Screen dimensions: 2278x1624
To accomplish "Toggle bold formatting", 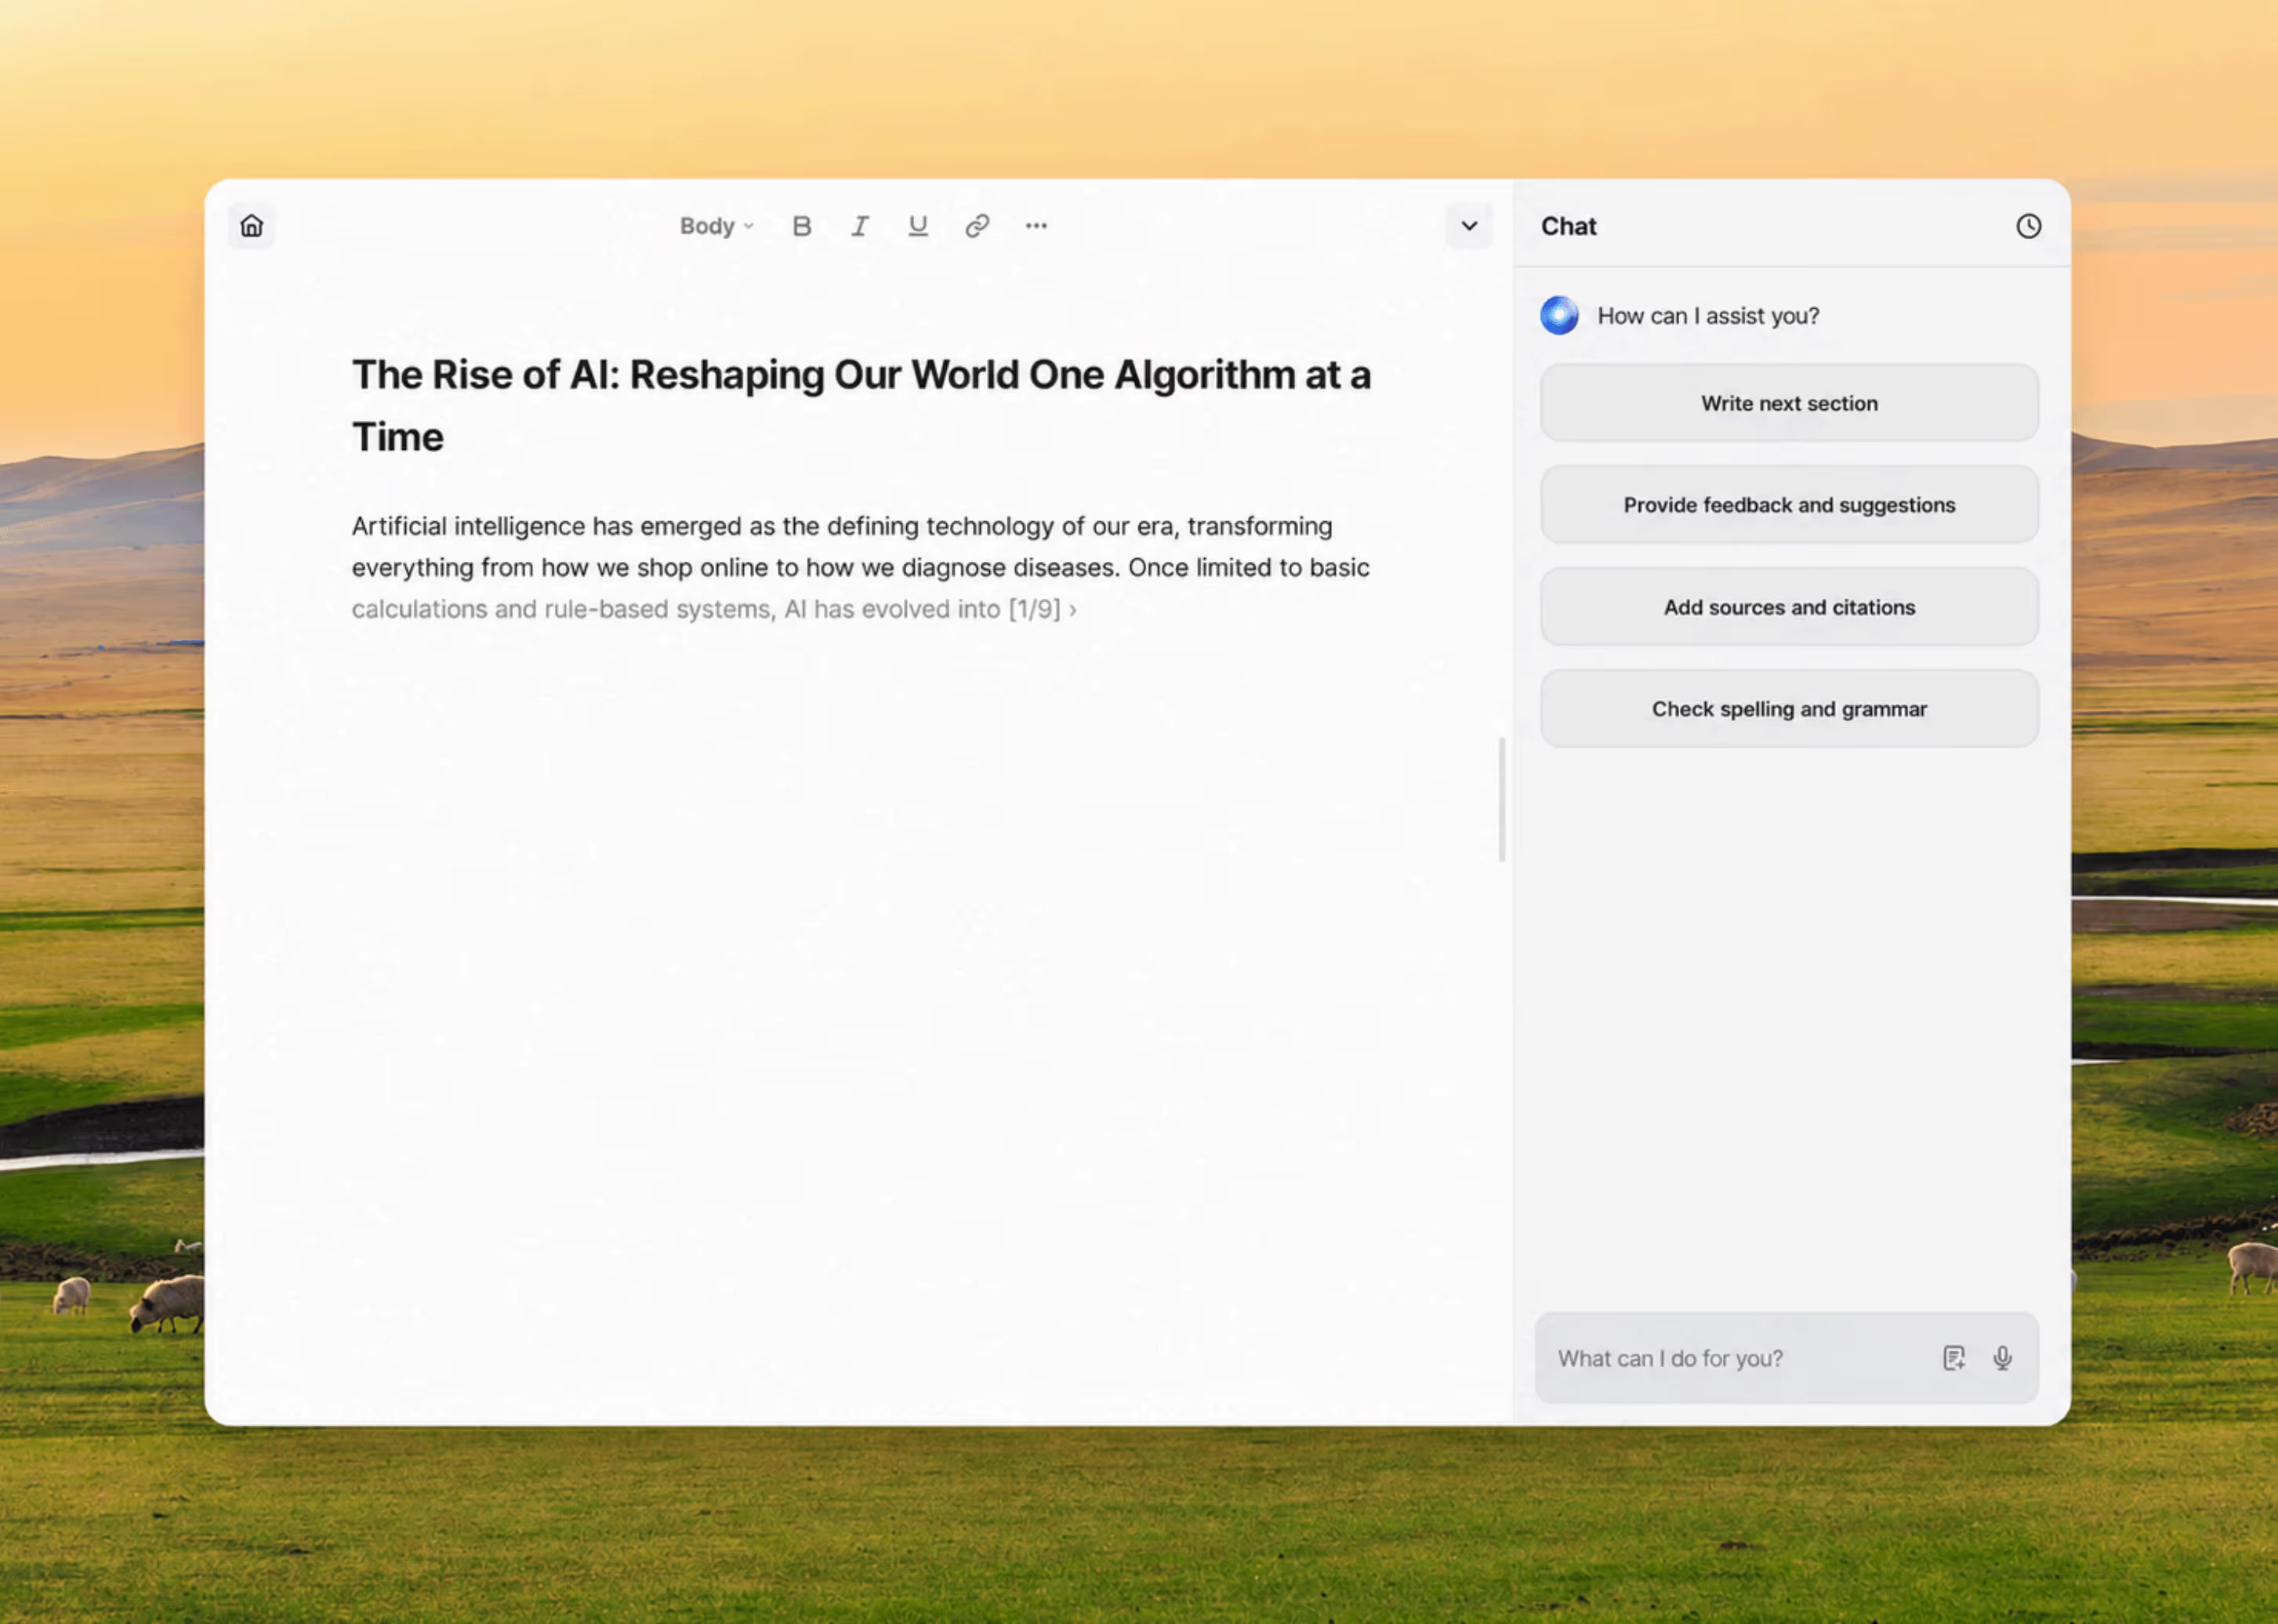I will tap(801, 226).
